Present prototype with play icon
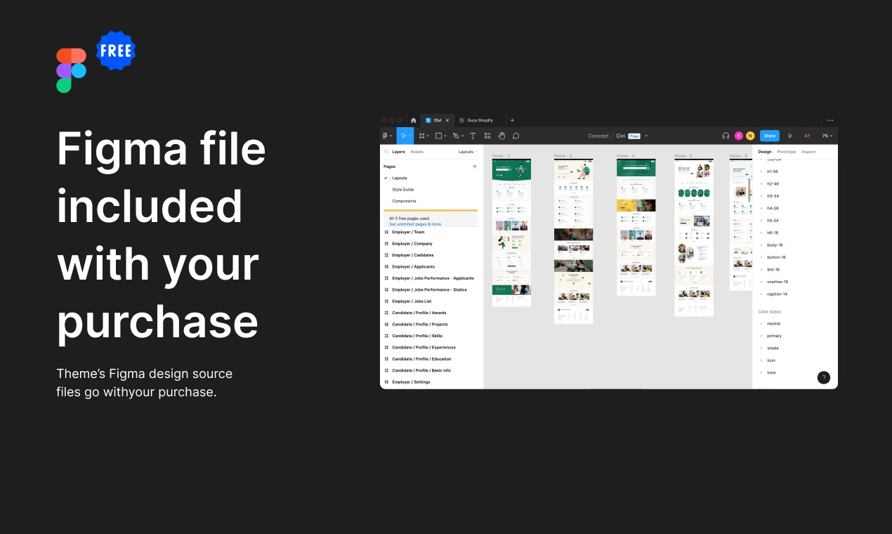Screen dimensions: 892x534 (x=790, y=136)
